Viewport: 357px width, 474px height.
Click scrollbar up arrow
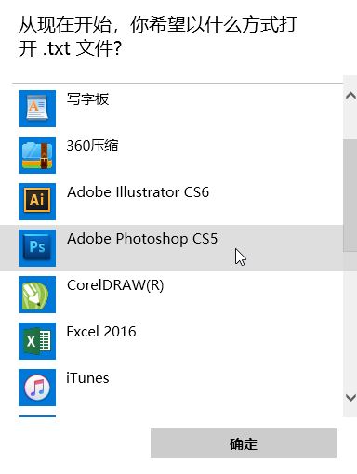pos(350,96)
